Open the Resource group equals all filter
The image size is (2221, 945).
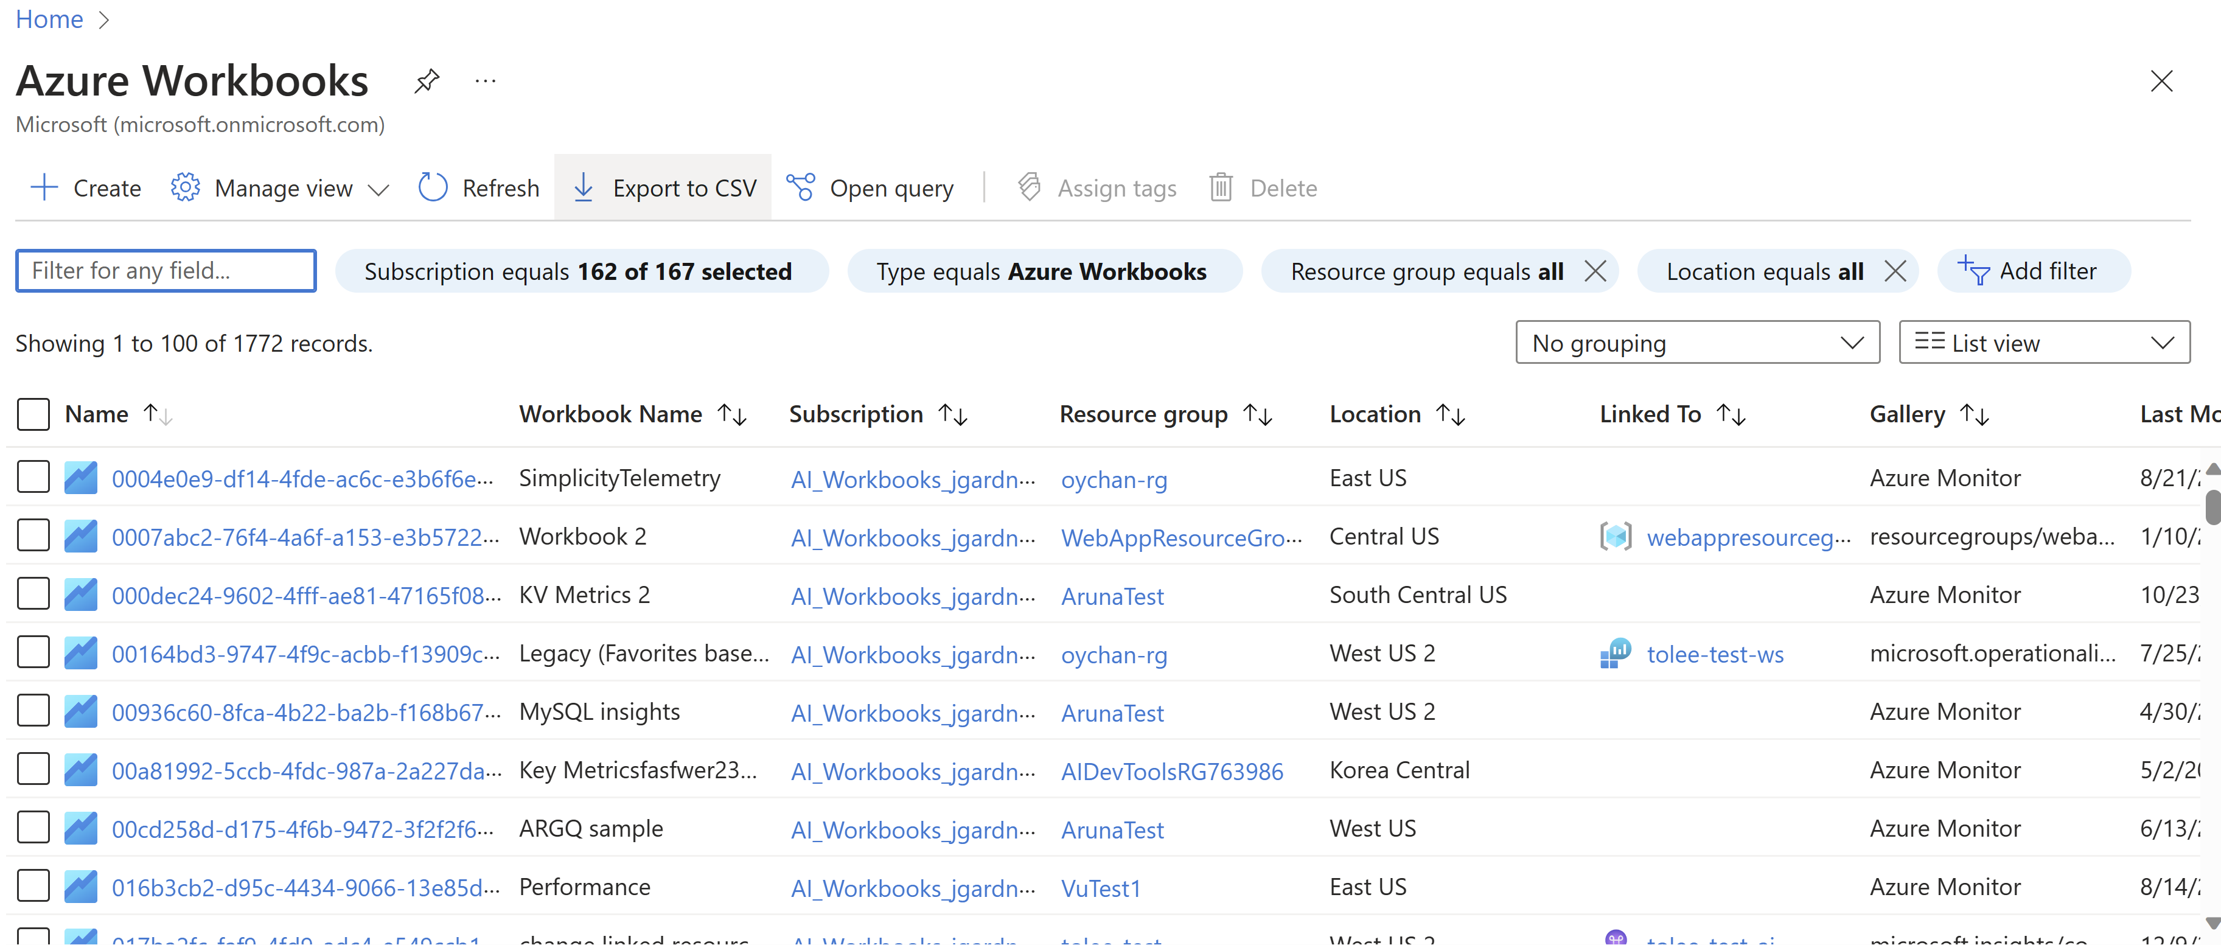click(1426, 271)
